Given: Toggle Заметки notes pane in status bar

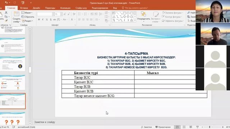Looking at the screenshot, I should 146,127.
